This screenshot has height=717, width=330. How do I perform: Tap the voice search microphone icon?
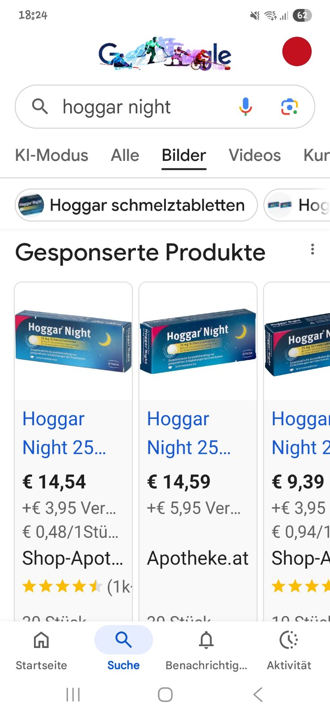click(245, 107)
